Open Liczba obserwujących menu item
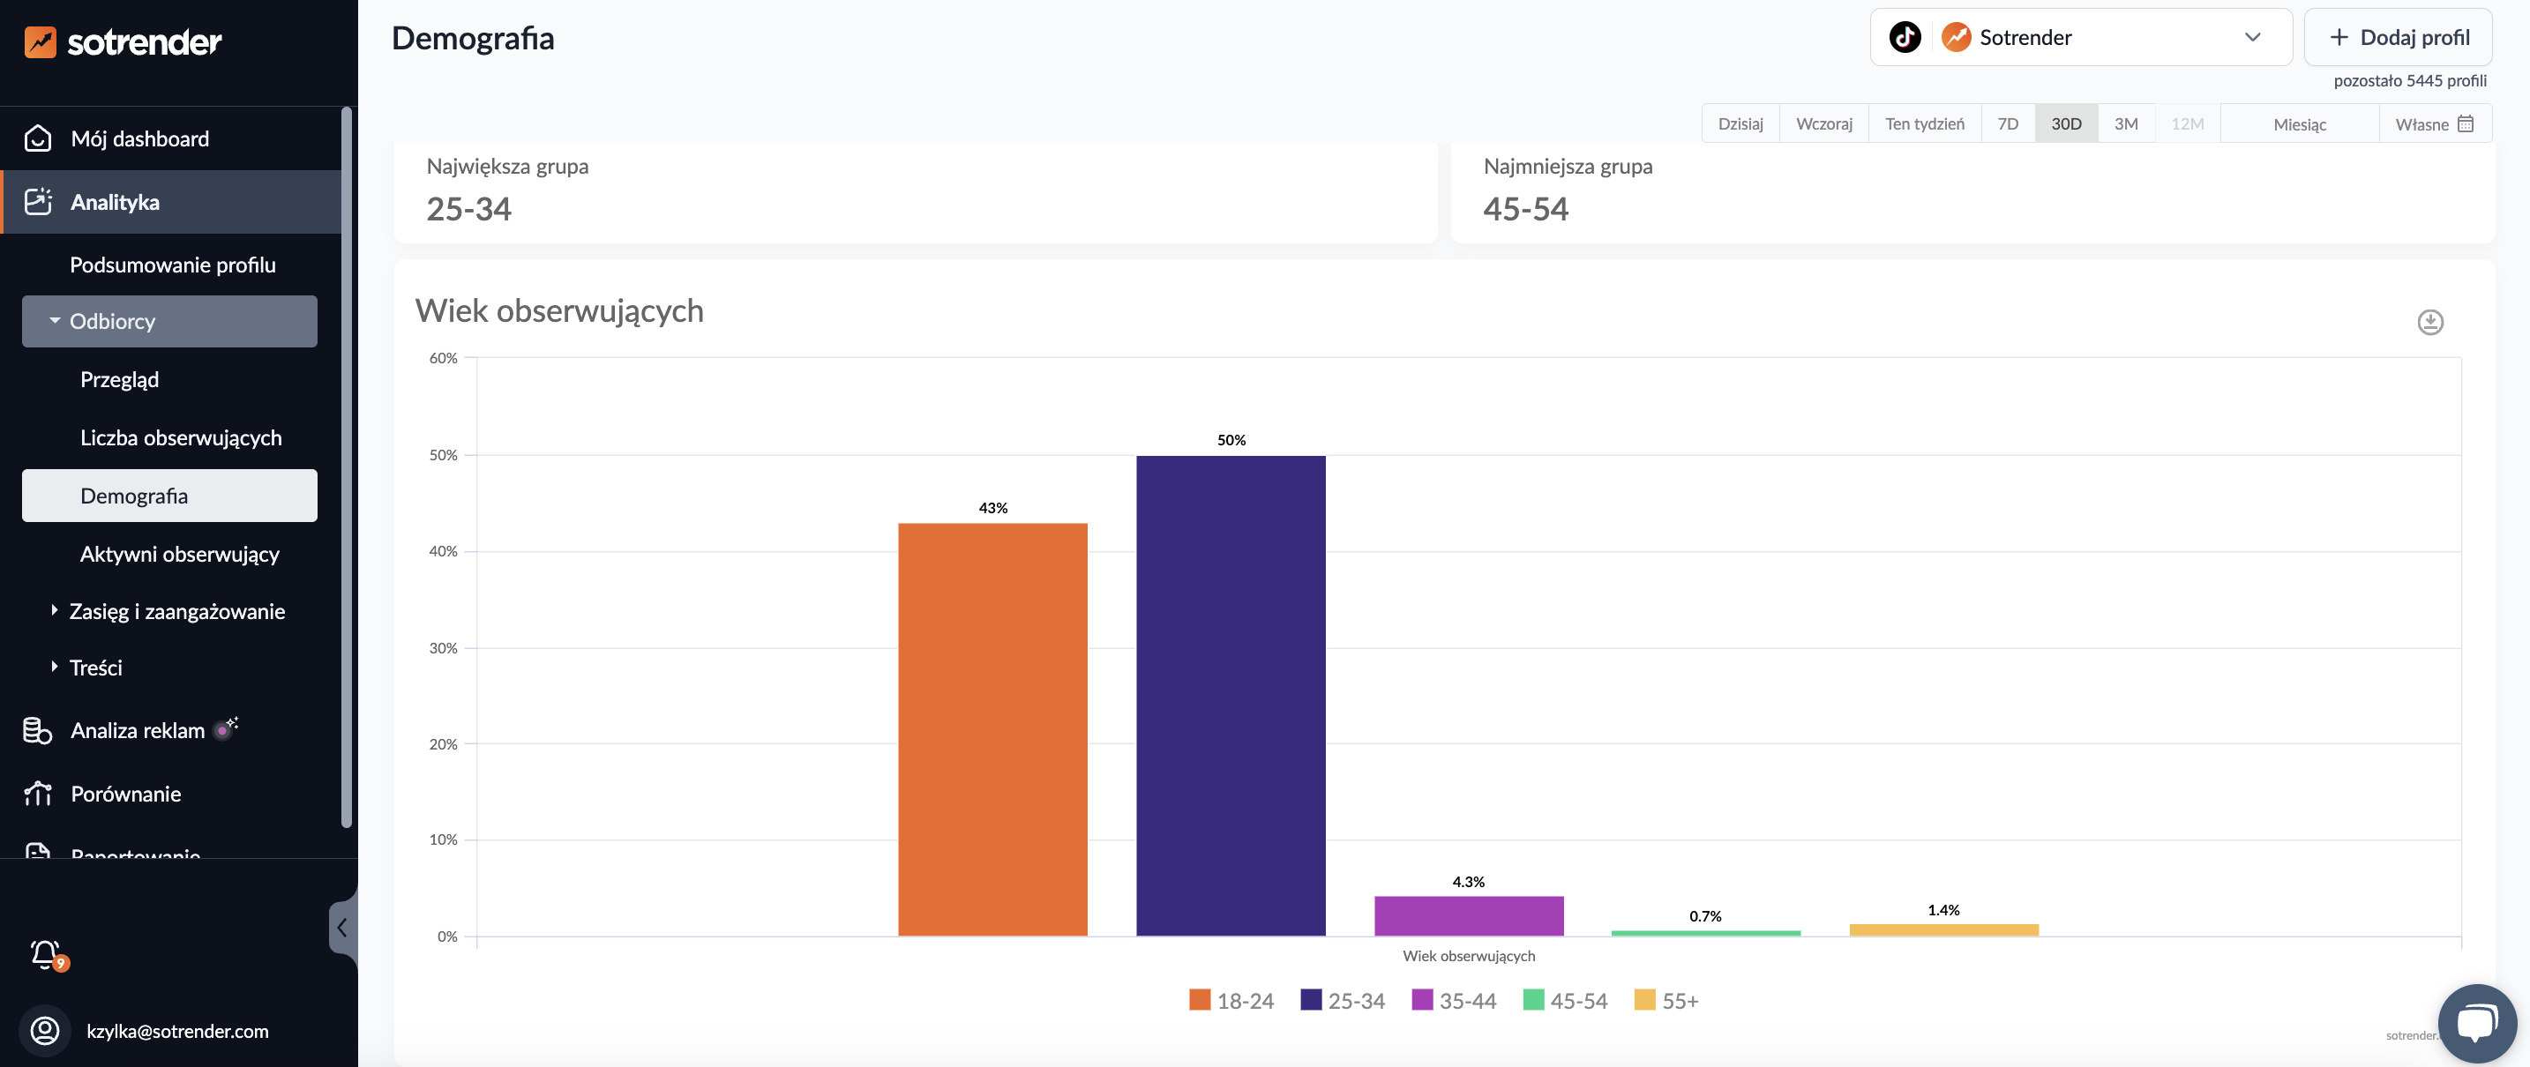 pyautogui.click(x=181, y=437)
